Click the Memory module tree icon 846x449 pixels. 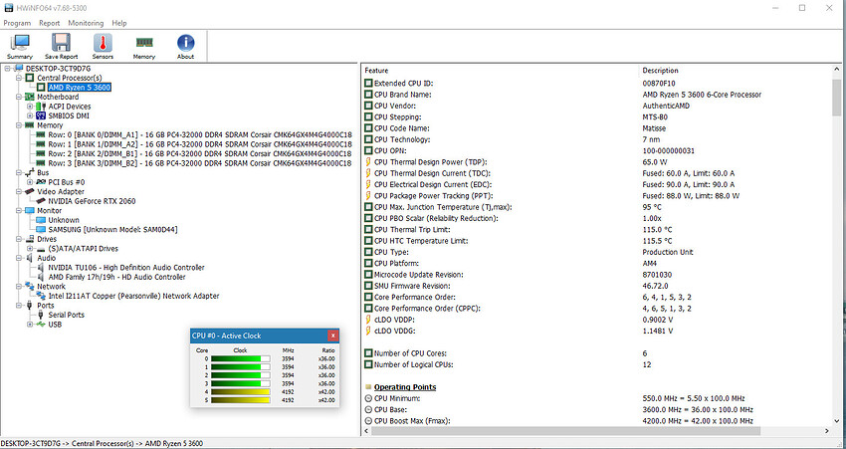pos(30,125)
